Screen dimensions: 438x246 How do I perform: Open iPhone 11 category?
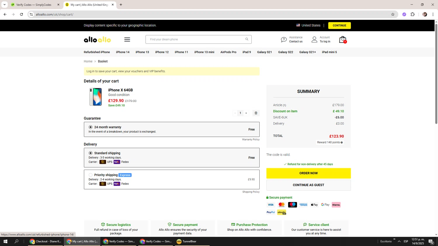click(181, 52)
